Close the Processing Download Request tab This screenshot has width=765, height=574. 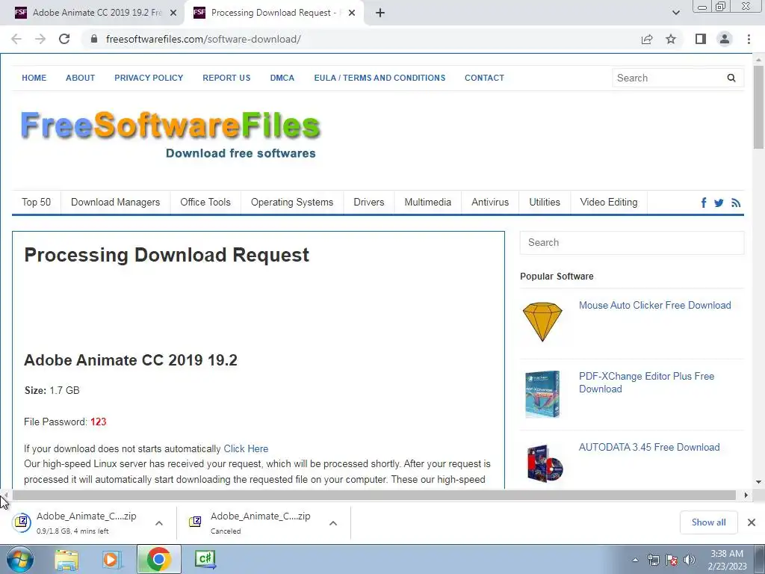click(351, 13)
